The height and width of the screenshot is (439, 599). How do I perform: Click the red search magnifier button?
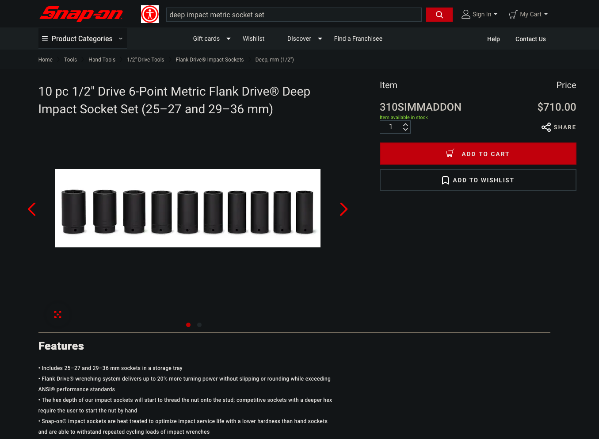click(439, 15)
